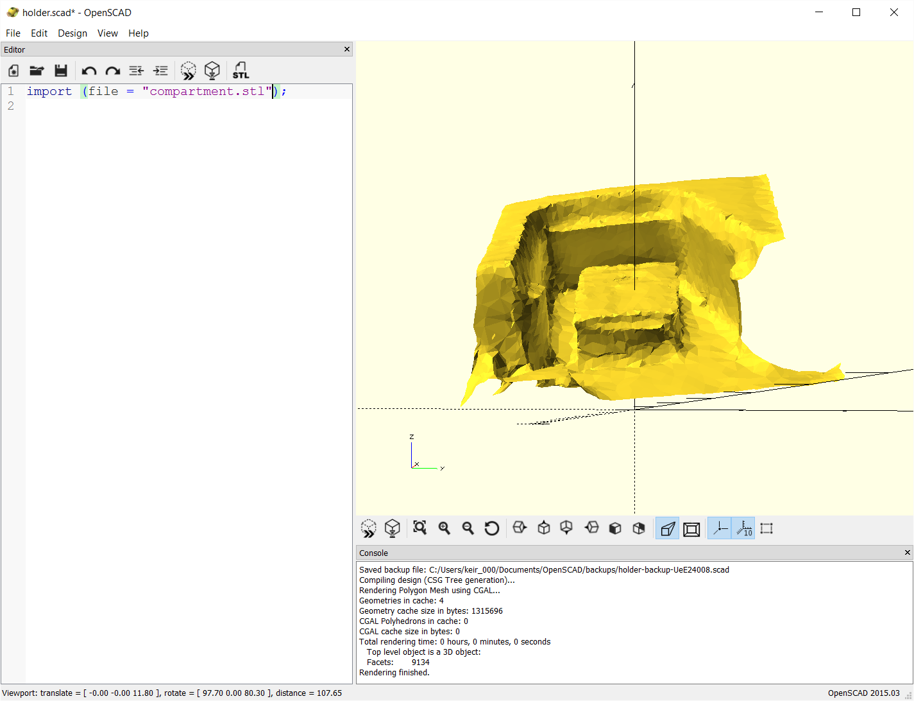Image resolution: width=914 pixels, height=701 pixels.
Task: Zoom out of the 3D view
Action: (x=468, y=528)
